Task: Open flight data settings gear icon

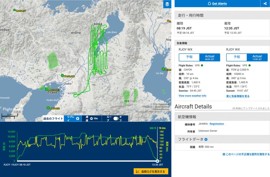Action: point(206,139)
